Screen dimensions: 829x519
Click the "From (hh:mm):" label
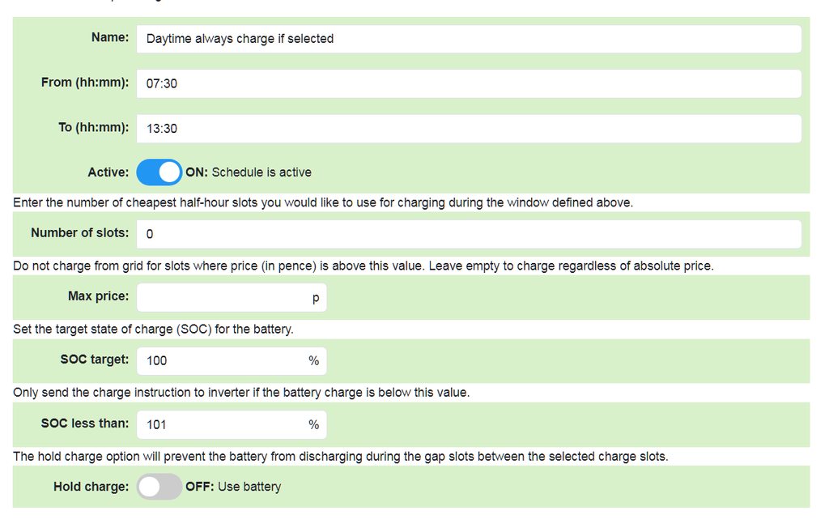pos(85,82)
